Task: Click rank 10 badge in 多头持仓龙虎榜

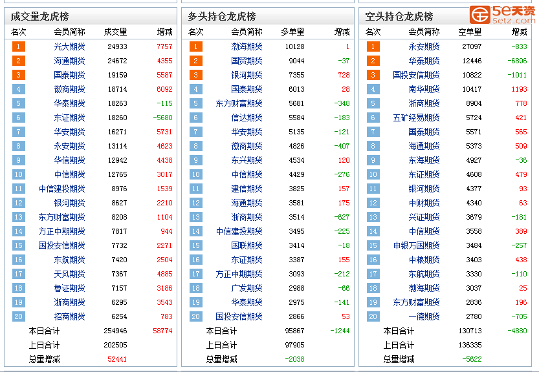Action: click(x=196, y=174)
